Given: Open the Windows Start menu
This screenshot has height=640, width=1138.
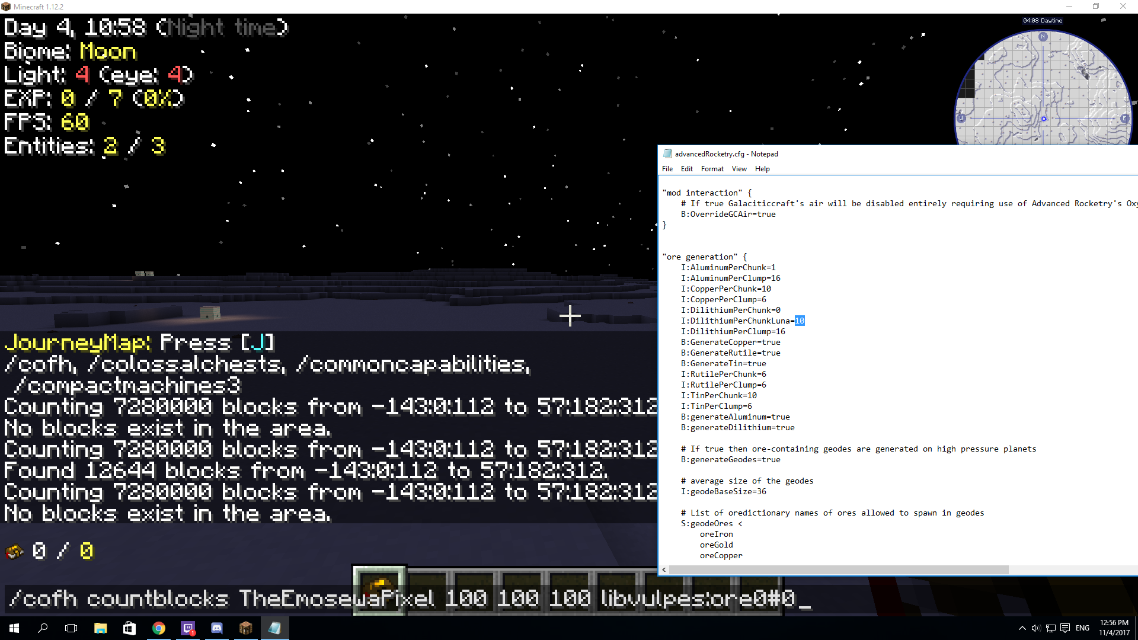Looking at the screenshot, I should [12, 628].
